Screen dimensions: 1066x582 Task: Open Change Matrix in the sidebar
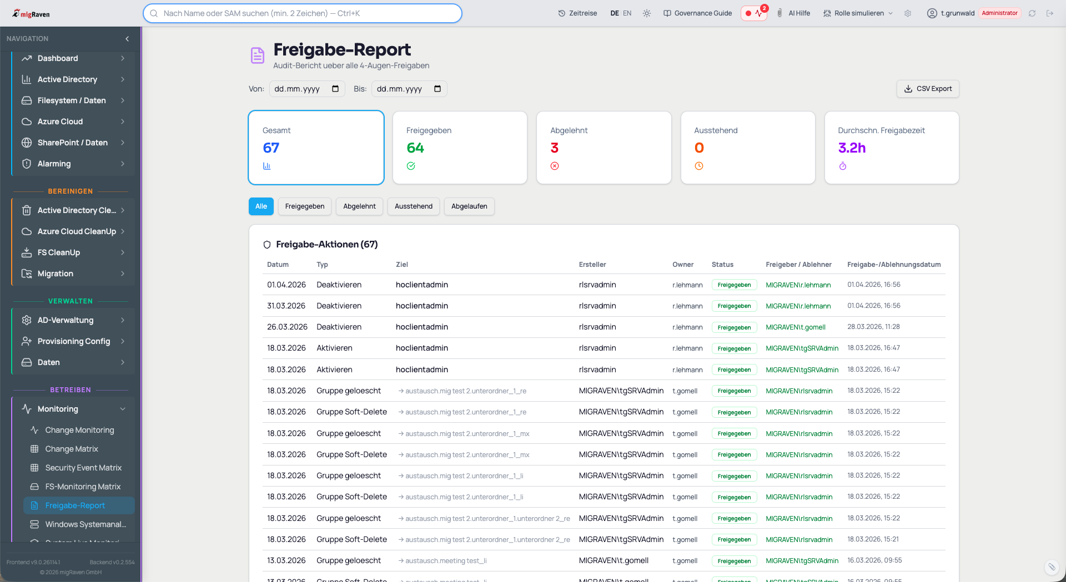pyautogui.click(x=72, y=449)
